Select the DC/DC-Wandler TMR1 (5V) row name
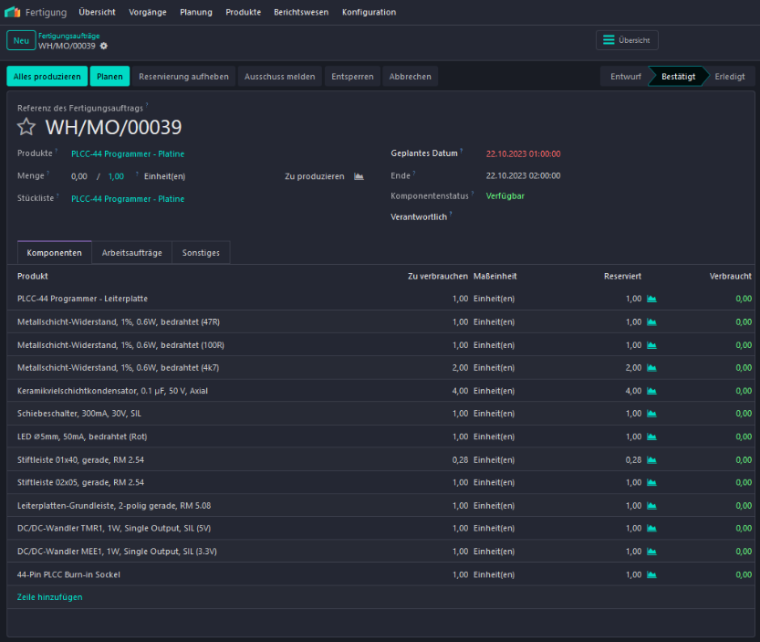This screenshot has width=760, height=642. [x=114, y=529]
